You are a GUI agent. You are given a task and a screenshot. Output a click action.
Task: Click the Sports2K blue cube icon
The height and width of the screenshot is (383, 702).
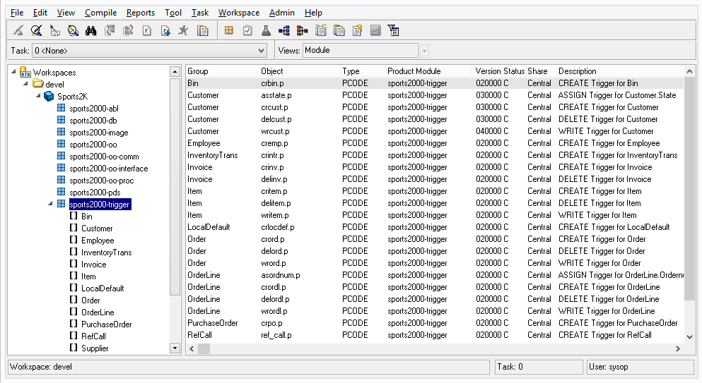[49, 96]
